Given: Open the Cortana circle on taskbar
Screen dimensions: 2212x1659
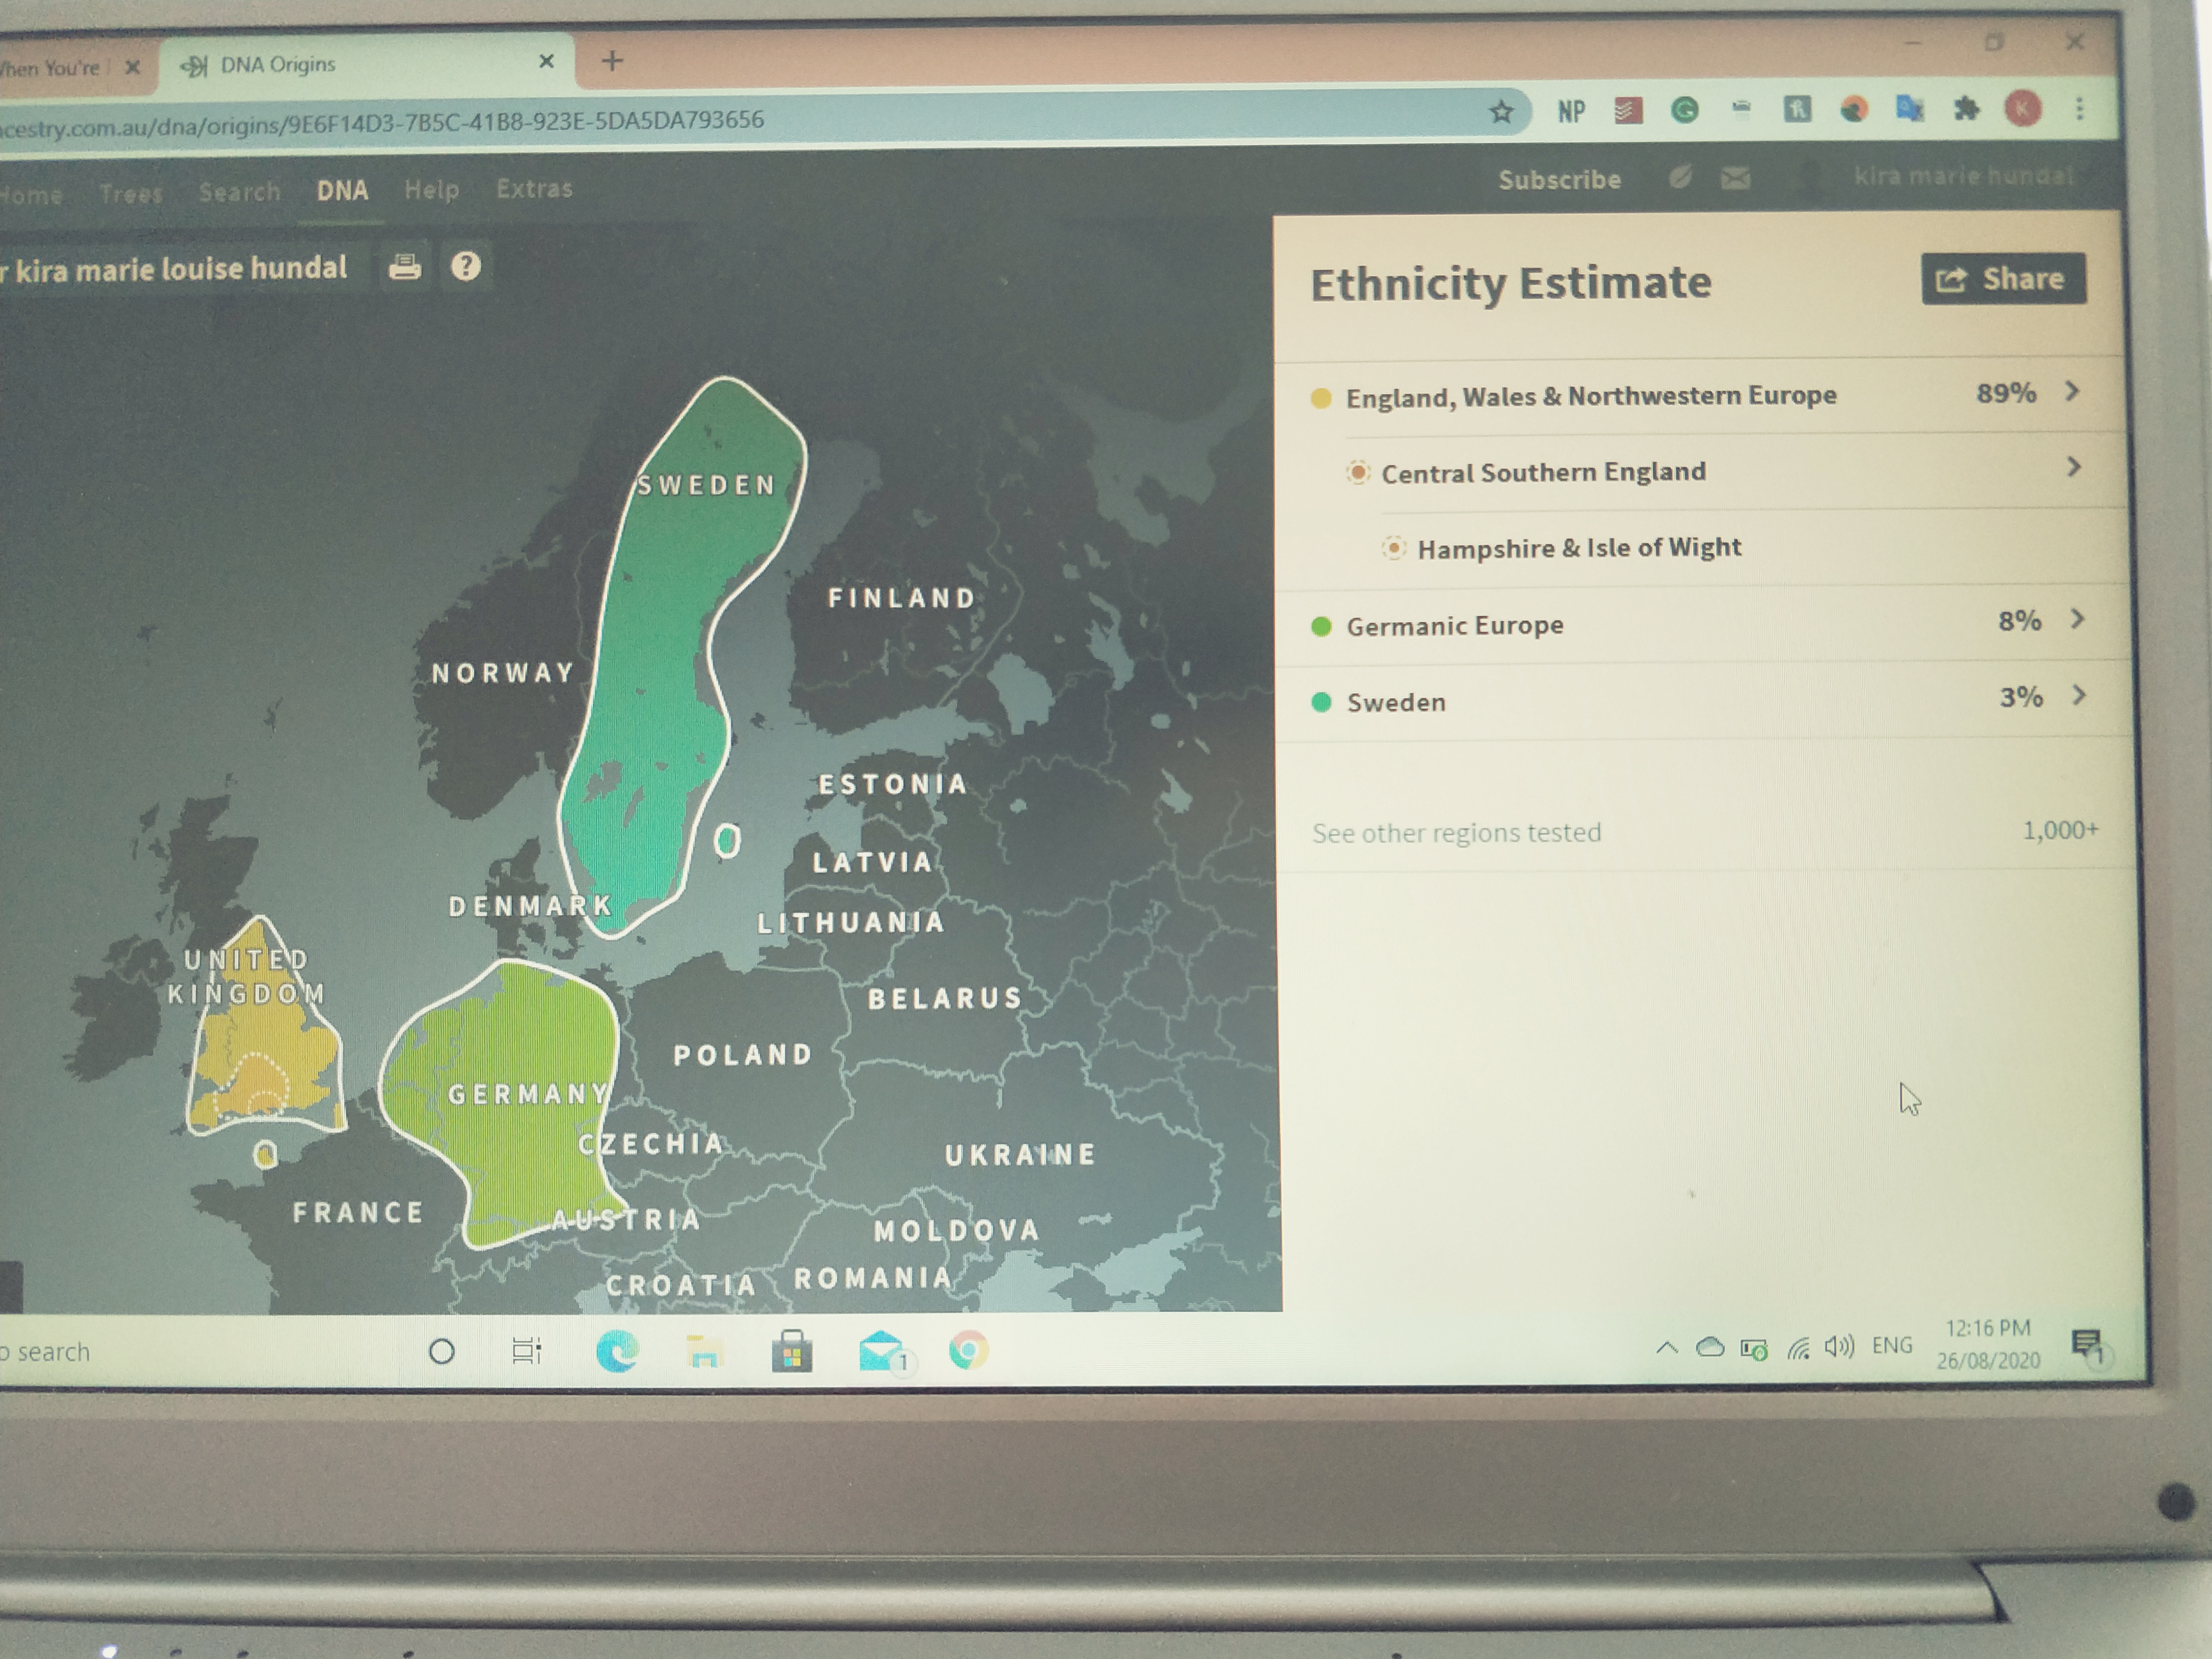Looking at the screenshot, I should click(441, 1352).
